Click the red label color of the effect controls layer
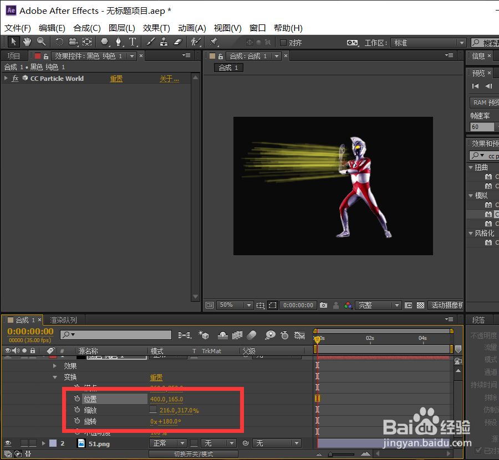499x460 pixels. [38, 56]
